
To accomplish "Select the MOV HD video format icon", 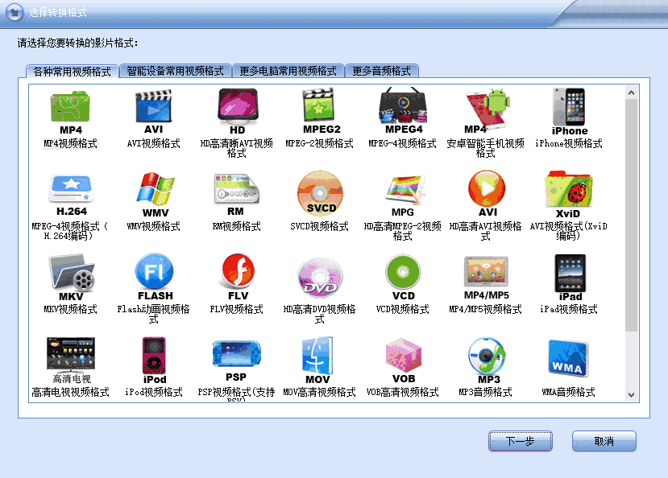I will (x=317, y=356).
